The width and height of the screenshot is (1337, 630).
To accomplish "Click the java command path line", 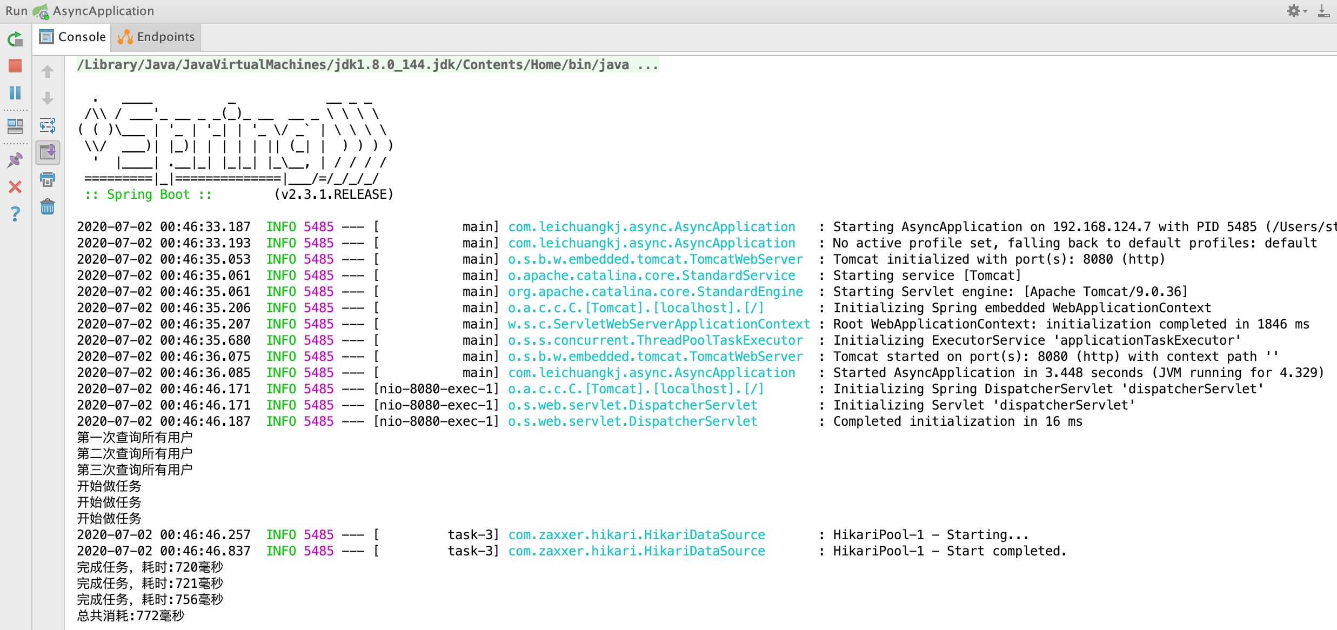I will [367, 65].
